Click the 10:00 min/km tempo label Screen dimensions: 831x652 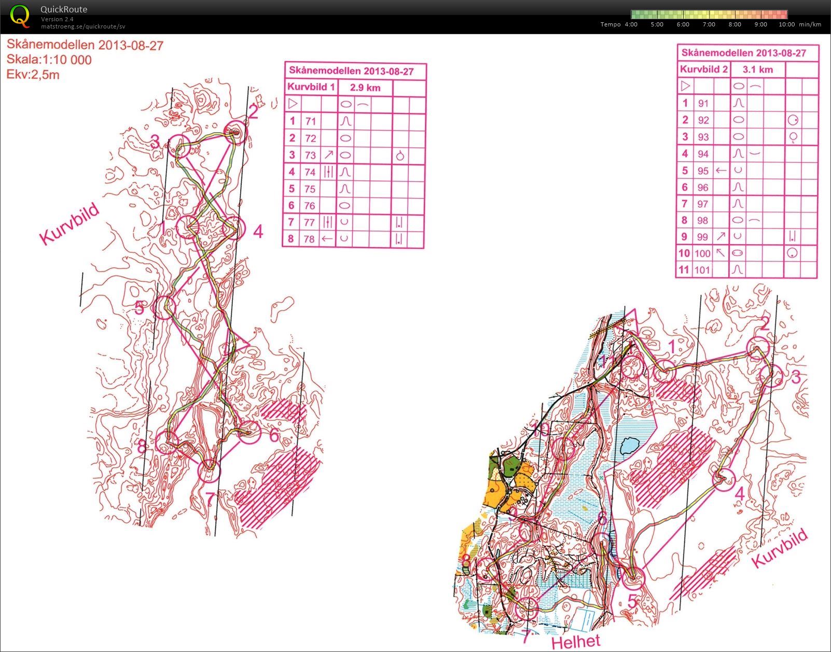(x=799, y=24)
